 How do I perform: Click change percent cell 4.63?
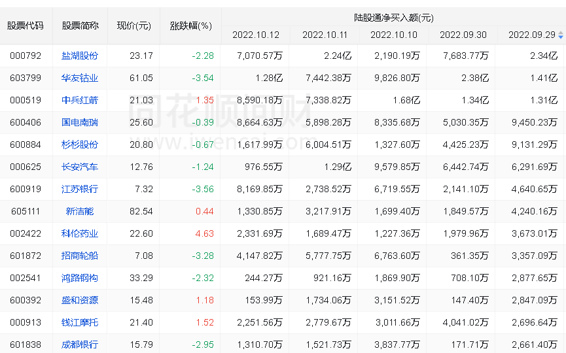point(204,233)
